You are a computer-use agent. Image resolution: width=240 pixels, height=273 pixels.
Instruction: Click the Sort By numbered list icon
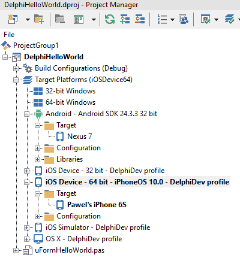click(x=162, y=19)
